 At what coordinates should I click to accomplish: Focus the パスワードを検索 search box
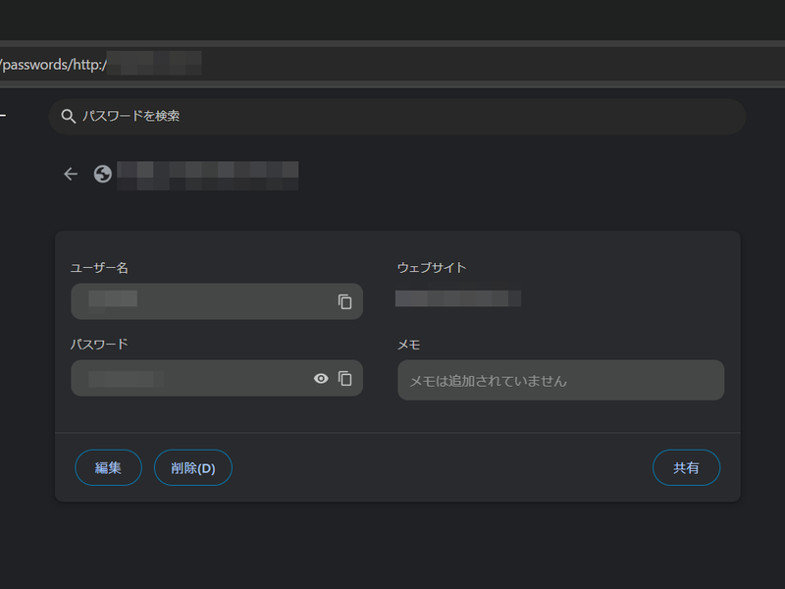tap(294, 116)
